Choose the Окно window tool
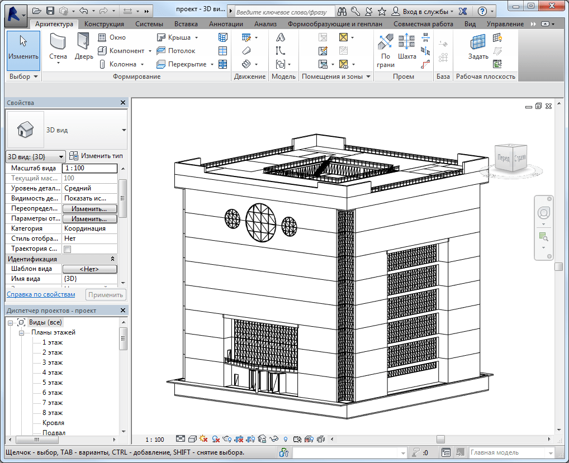569x463 pixels. (112, 37)
